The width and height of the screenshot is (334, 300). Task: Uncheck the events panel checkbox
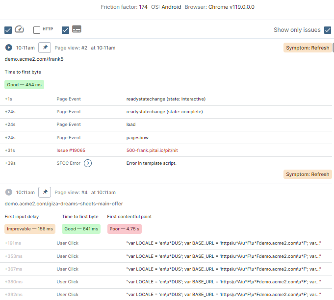click(x=65, y=30)
